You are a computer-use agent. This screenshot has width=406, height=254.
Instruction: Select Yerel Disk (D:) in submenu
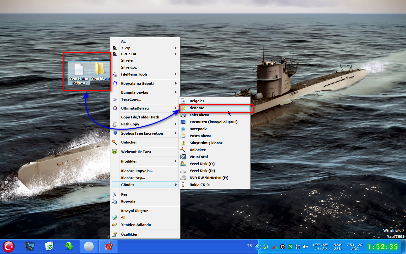(x=215, y=171)
